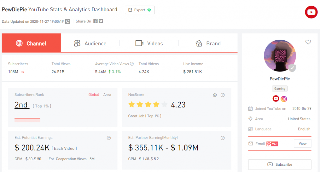Click the $ 200.24K potential earnings value

(32, 148)
